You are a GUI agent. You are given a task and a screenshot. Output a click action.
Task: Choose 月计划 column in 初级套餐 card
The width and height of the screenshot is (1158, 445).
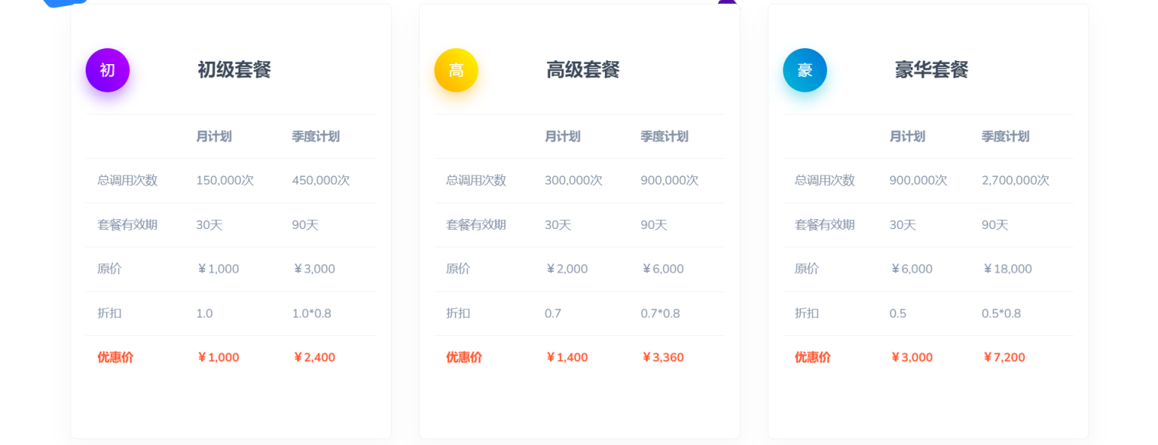pyautogui.click(x=214, y=137)
